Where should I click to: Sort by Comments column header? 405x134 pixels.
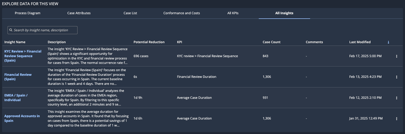point(314,42)
